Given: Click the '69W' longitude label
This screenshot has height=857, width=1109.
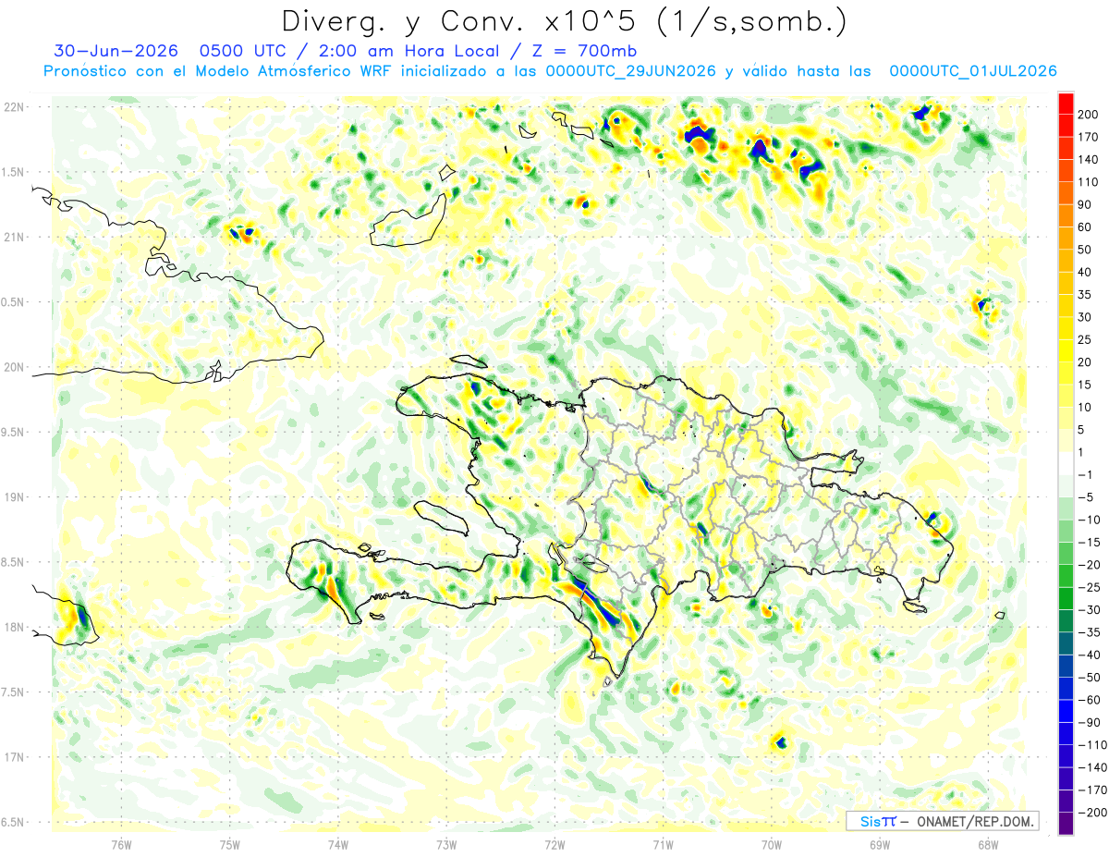Looking at the screenshot, I should click(x=880, y=843).
